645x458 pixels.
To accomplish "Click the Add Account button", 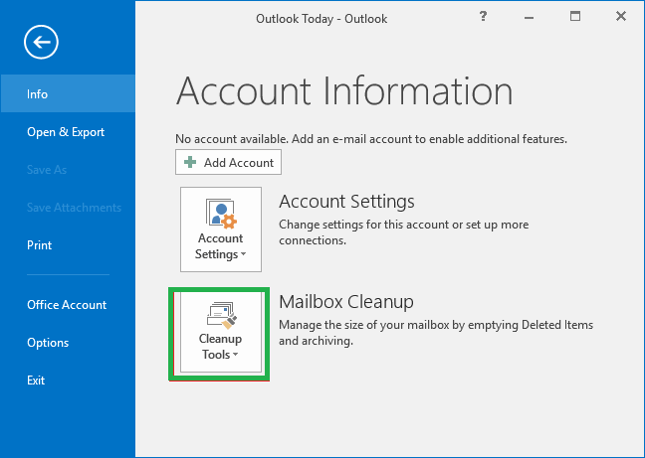I will click(x=228, y=162).
